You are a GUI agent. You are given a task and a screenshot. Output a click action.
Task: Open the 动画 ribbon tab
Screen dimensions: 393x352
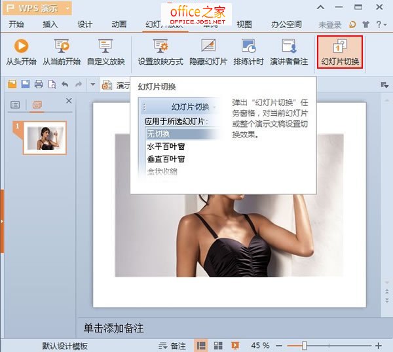click(x=119, y=24)
